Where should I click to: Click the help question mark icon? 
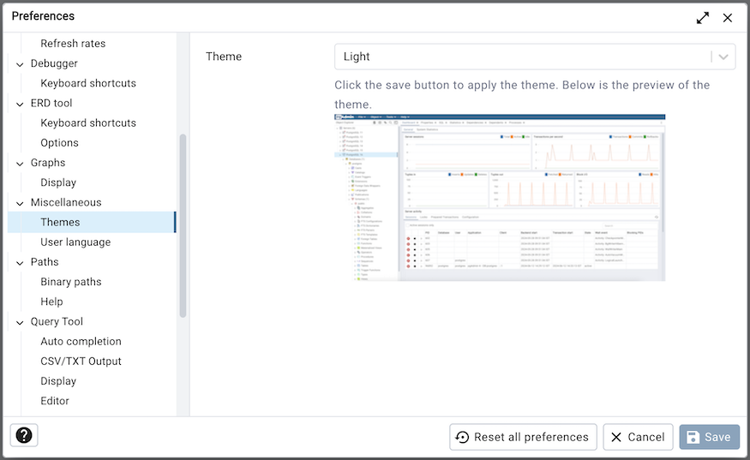coord(24,435)
